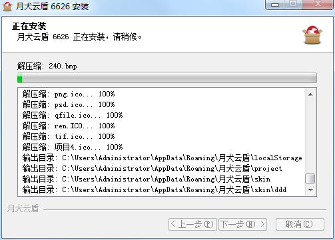This screenshot has width=335, height=240.
Task: Click the log scrollbar up arrow
Action: 310,94
